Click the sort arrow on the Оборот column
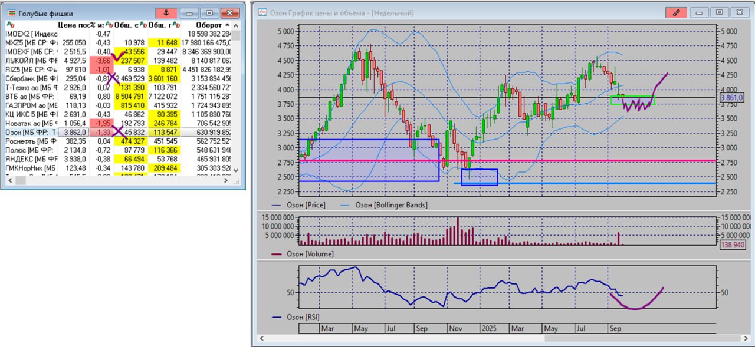755x347 pixels. click(x=226, y=25)
